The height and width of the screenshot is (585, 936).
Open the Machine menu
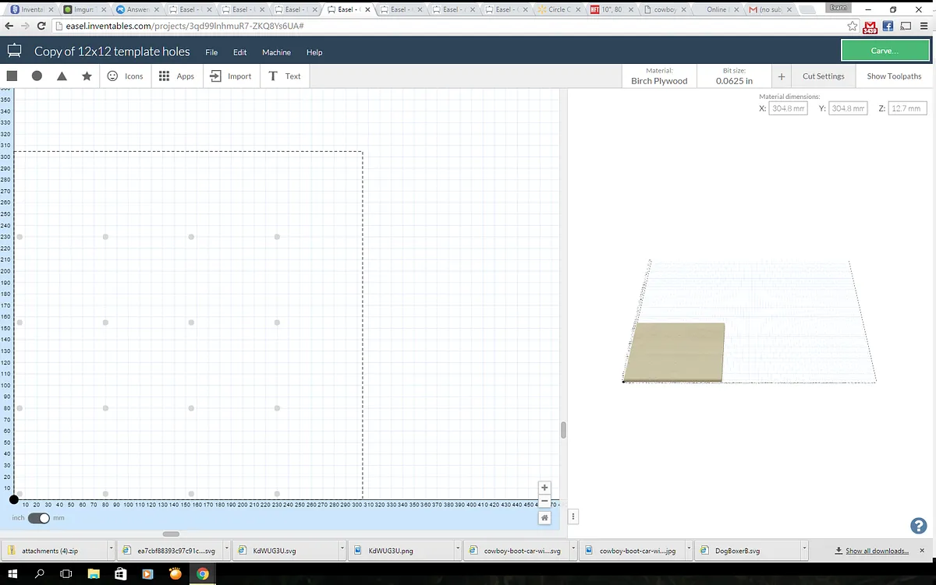(276, 52)
